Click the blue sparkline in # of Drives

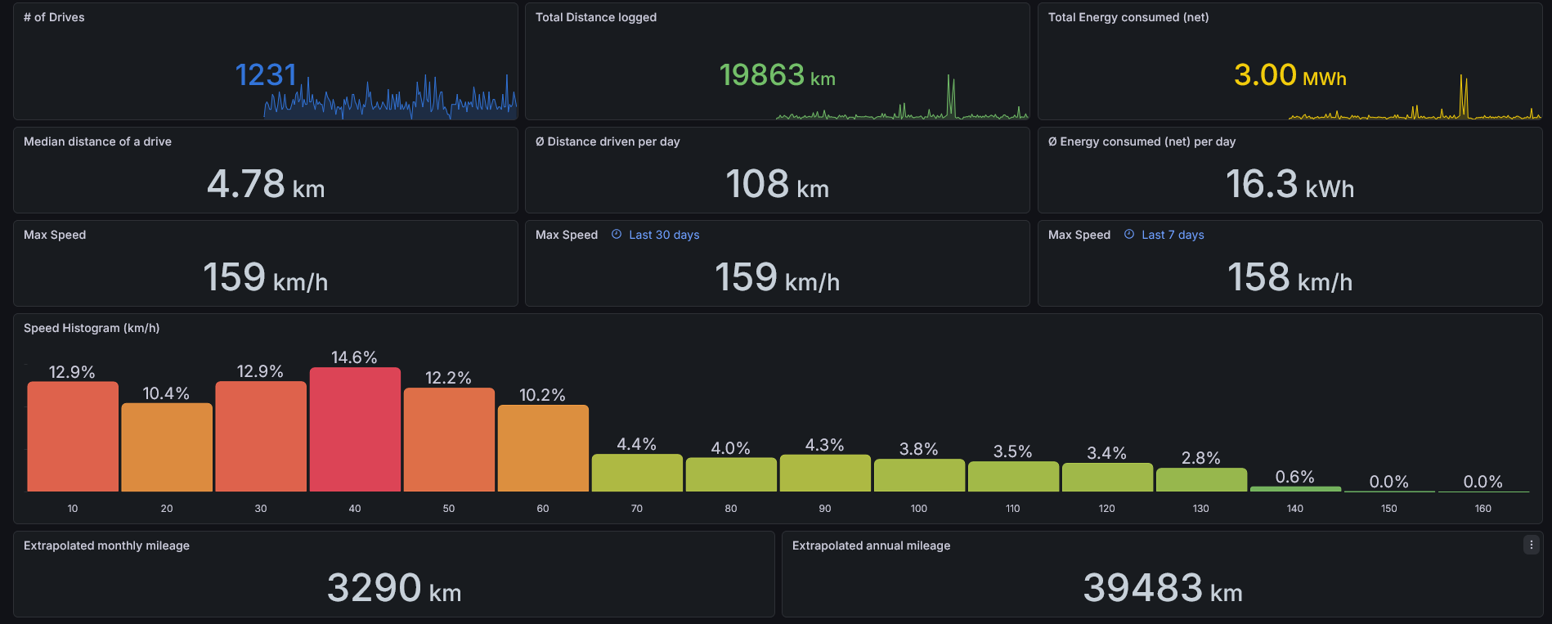coord(390,98)
